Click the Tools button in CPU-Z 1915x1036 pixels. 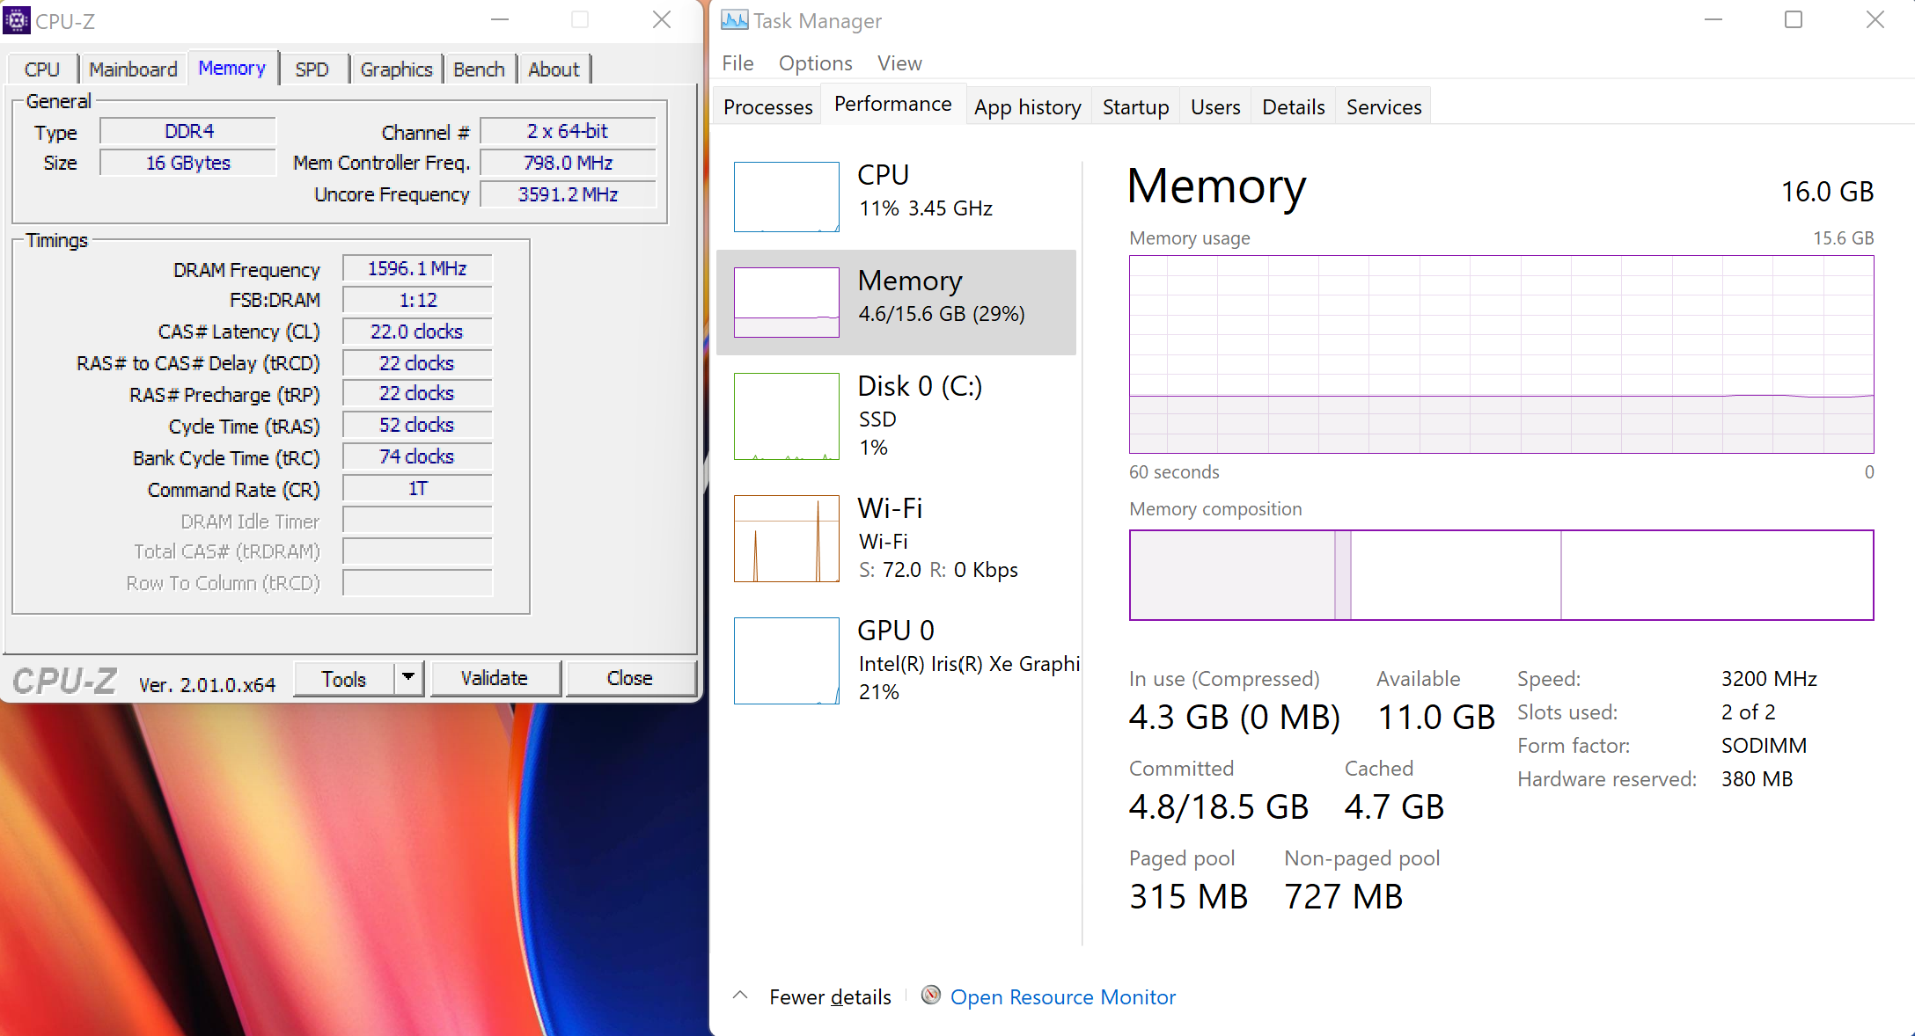344,679
